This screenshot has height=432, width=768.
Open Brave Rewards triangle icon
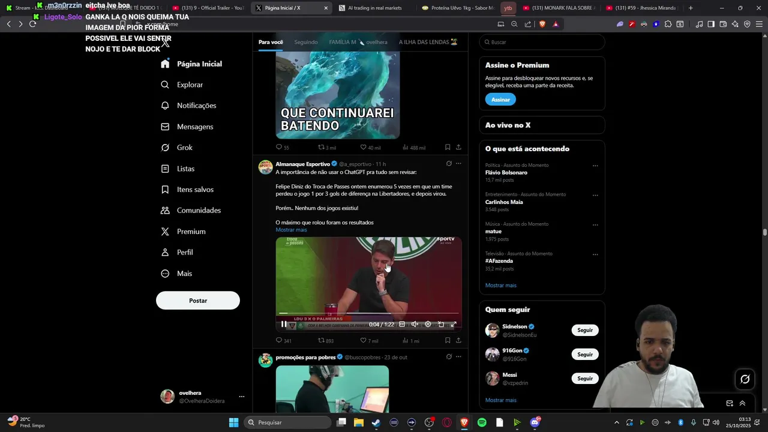pyautogui.click(x=556, y=24)
